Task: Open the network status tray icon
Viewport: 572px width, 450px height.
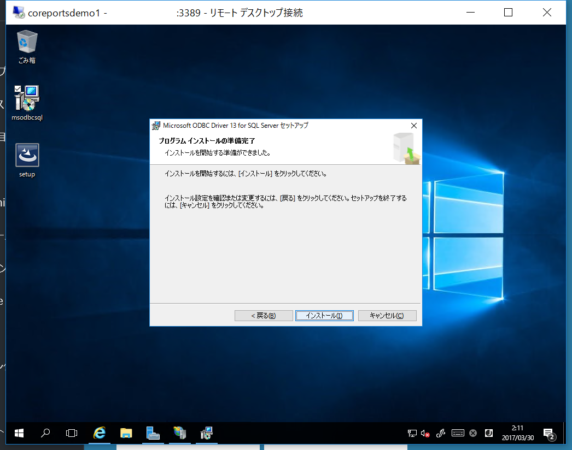Action: coord(412,433)
